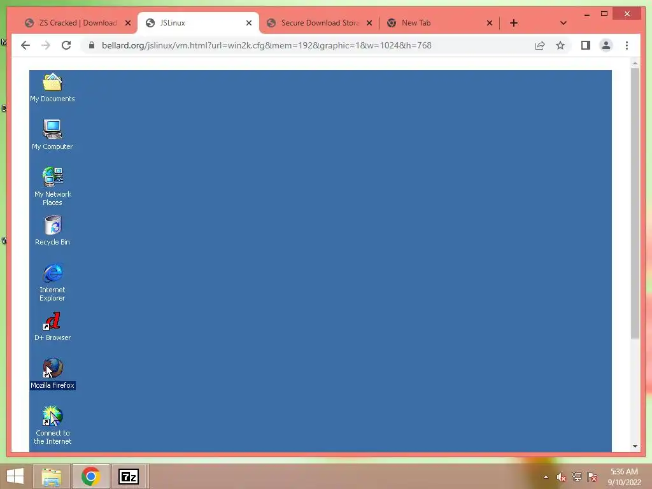
Task: Click the page vertical scrollbar thumb
Action: click(635, 203)
